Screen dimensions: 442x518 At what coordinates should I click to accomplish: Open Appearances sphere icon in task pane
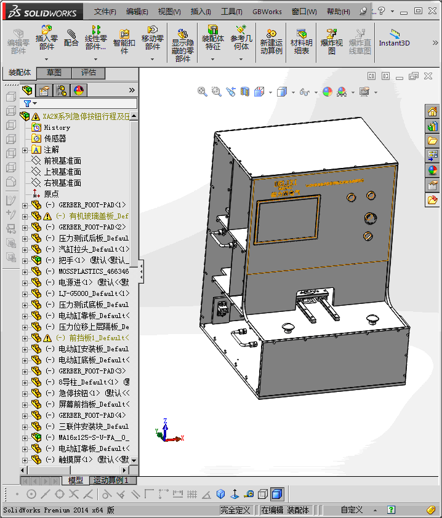(432, 170)
